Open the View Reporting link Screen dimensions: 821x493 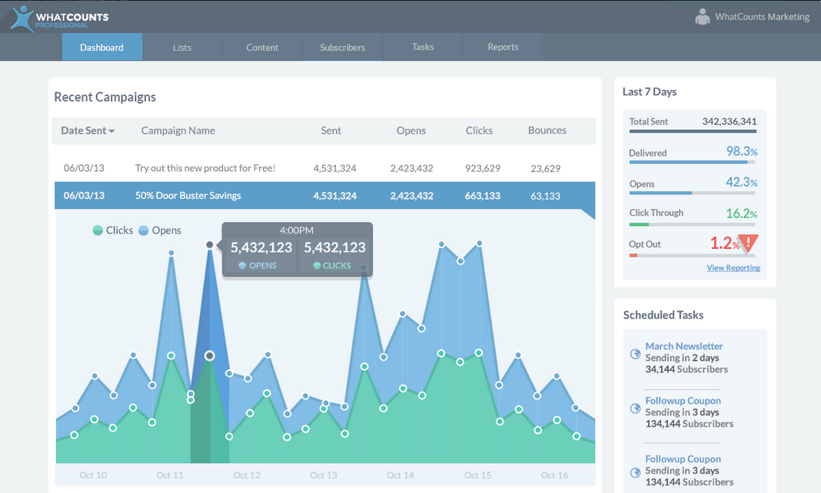733,268
